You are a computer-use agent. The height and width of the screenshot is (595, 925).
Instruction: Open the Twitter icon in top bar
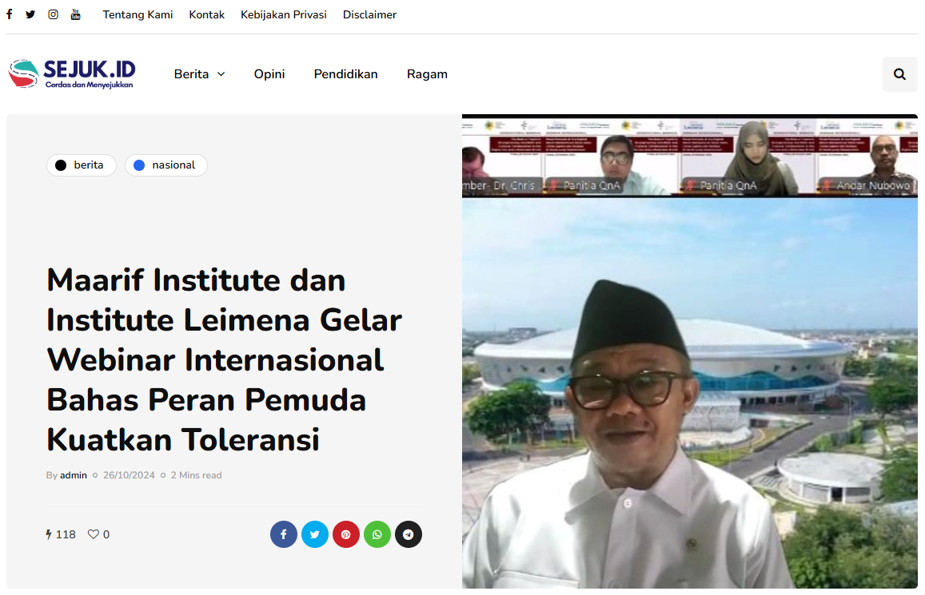(x=30, y=14)
